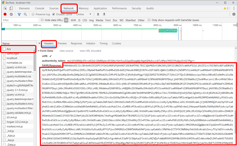Activate the inspect element picker icon

pyautogui.click(x=5, y=8)
